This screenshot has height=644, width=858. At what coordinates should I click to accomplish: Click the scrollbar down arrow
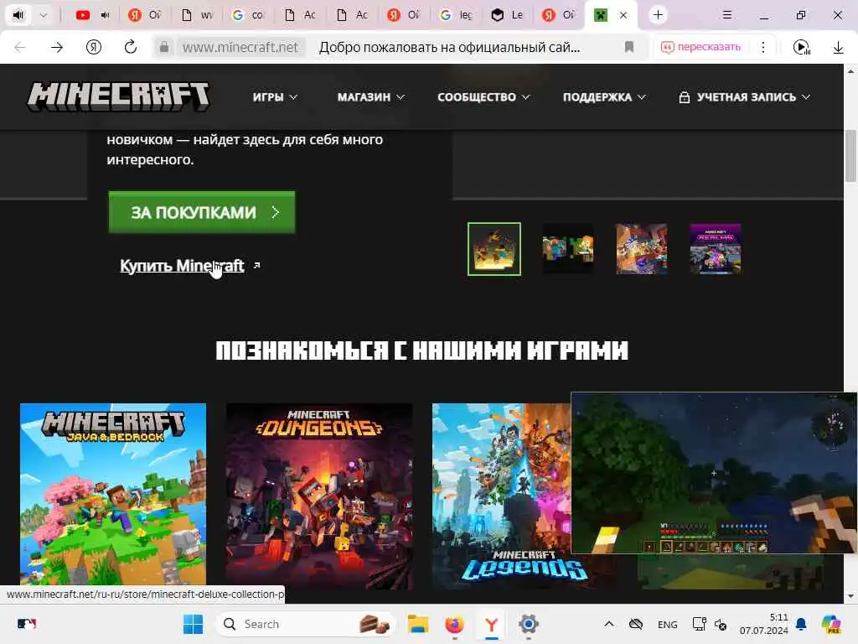pyautogui.click(x=851, y=596)
